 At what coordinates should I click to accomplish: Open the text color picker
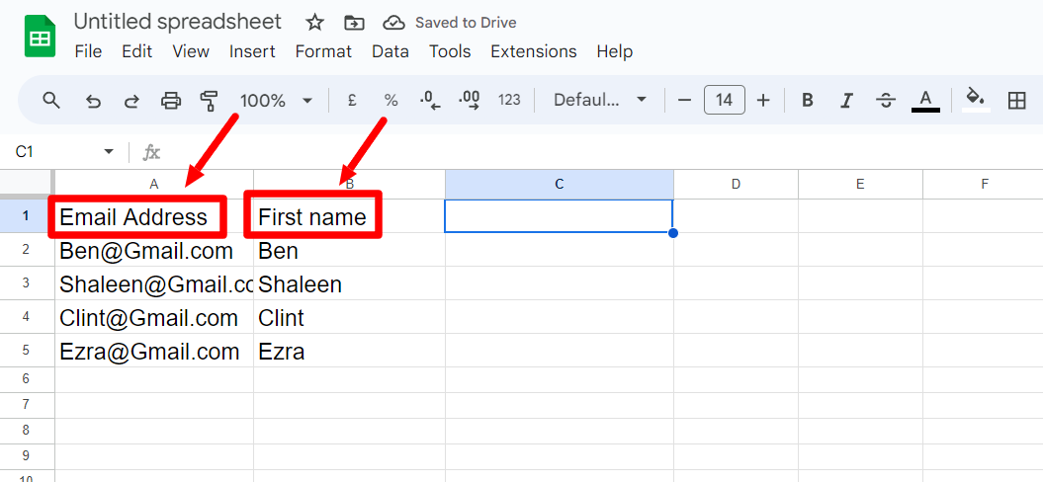[x=924, y=101]
